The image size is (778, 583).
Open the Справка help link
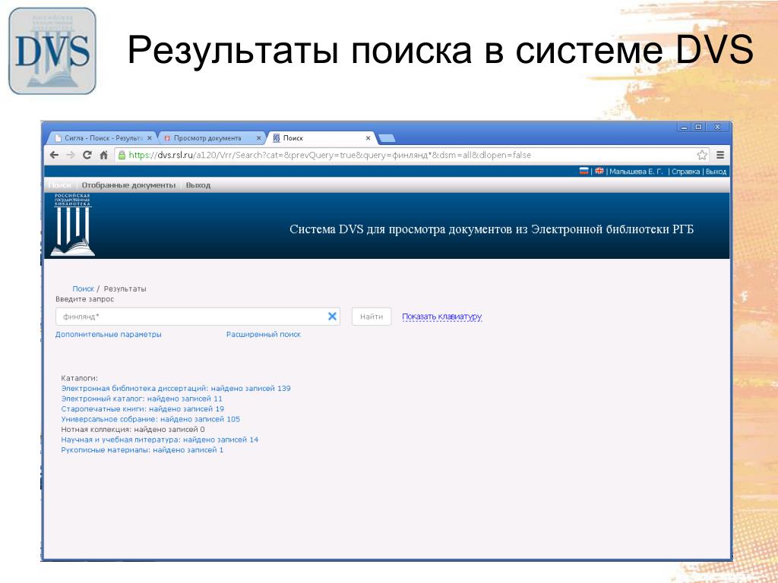point(686,172)
